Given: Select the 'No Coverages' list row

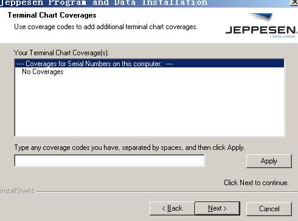Looking at the screenshot, I should [x=150, y=72].
